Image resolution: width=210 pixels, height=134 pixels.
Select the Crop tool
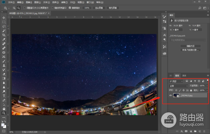point(4,35)
